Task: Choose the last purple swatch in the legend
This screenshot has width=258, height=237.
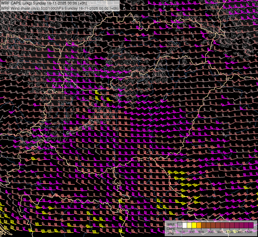Action: pyautogui.click(x=251, y=225)
